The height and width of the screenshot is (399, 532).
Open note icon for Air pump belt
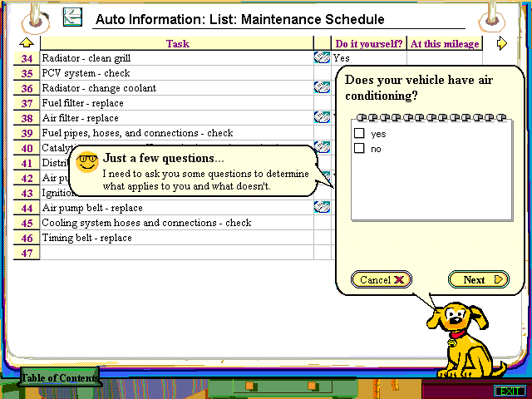322,208
